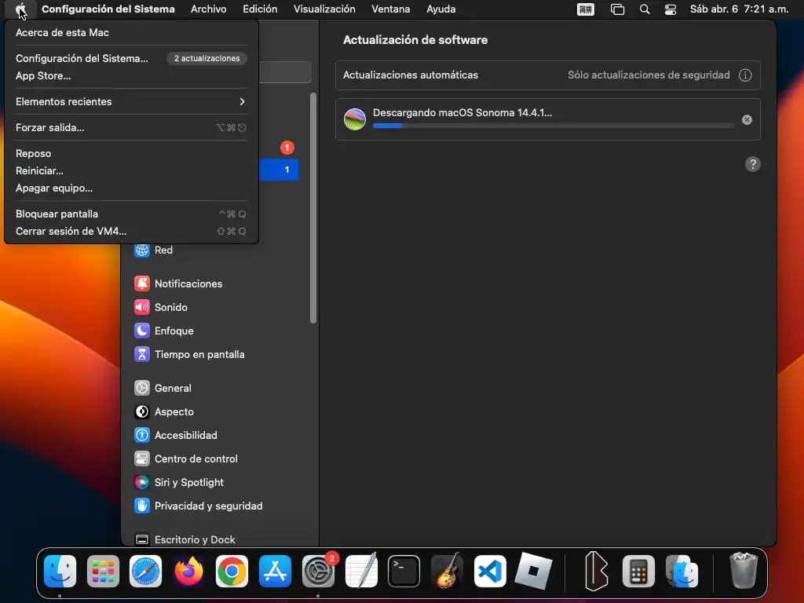This screenshot has width=804, height=603.
Task: Open Sonido settings pane
Action: [160, 307]
